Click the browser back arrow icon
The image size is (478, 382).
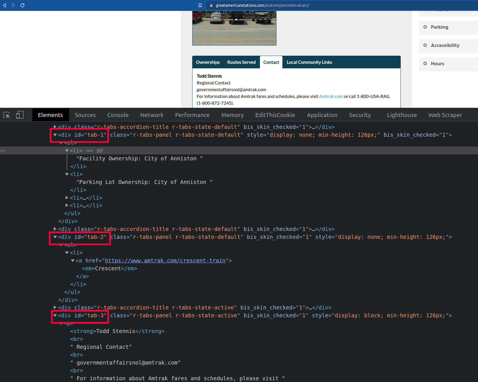[5, 5]
